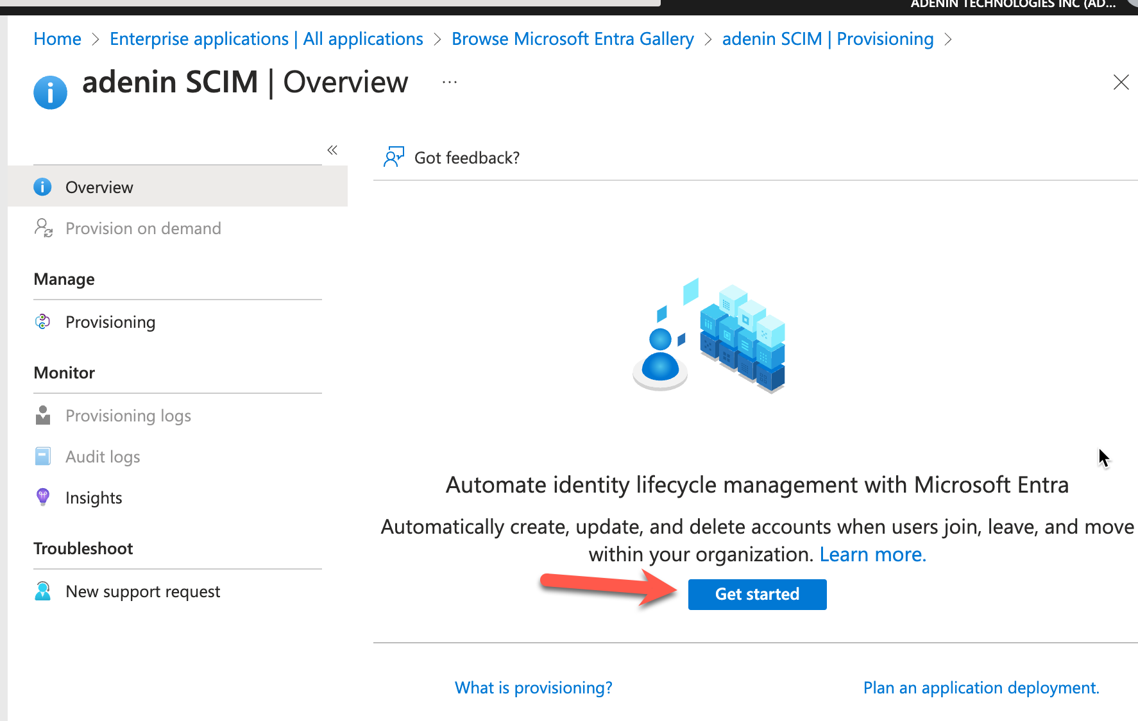Go to Home breadcrumb
1138x721 pixels.
(x=57, y=39)
